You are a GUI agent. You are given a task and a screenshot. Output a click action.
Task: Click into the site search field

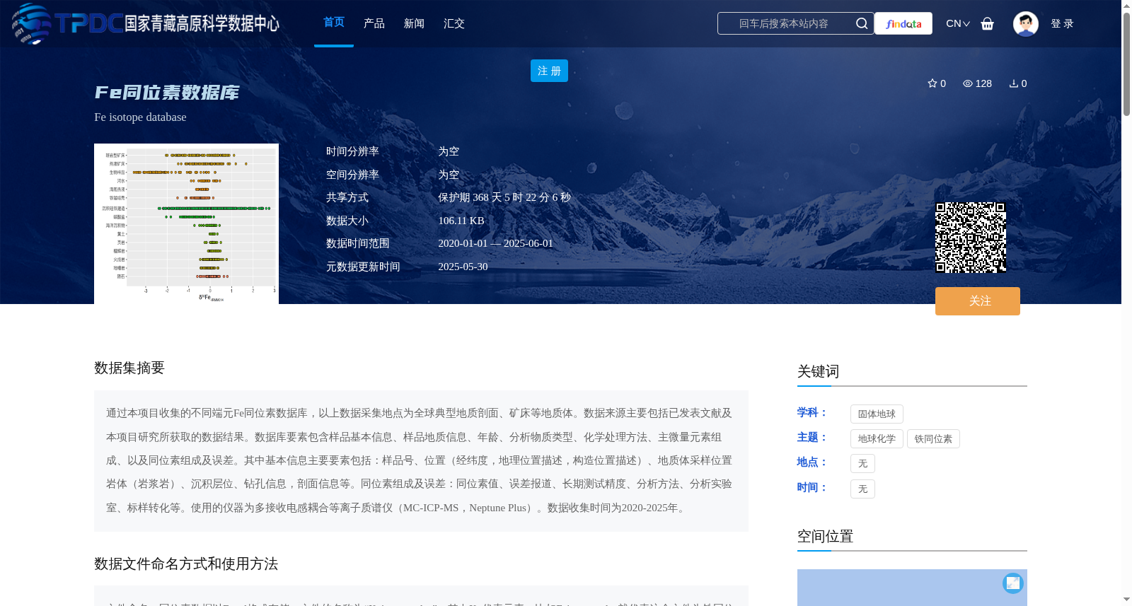784,23
